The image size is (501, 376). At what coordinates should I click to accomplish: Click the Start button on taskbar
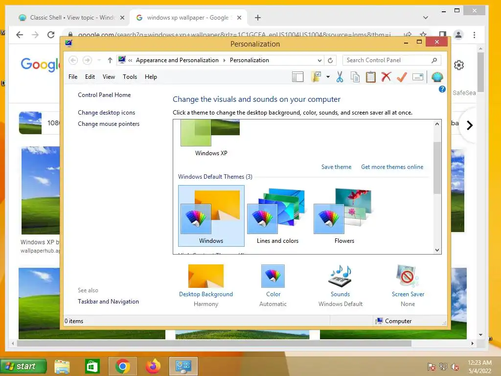coord(23,366)
